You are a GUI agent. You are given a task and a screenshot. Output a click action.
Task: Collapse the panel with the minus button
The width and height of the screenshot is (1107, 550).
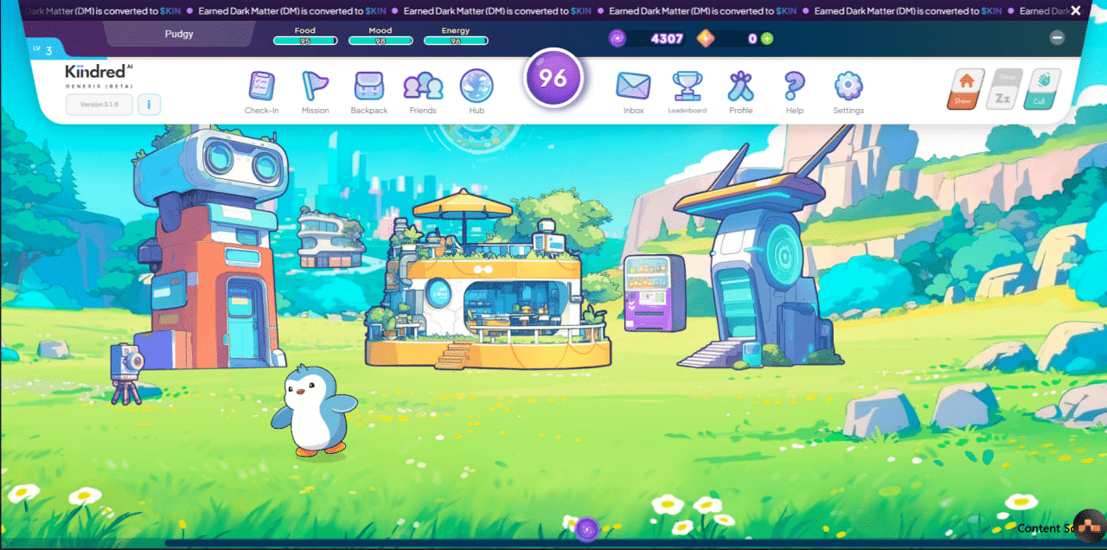1057,38
